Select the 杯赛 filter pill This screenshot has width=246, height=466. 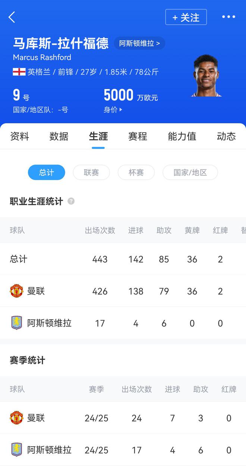coord(136,172)
